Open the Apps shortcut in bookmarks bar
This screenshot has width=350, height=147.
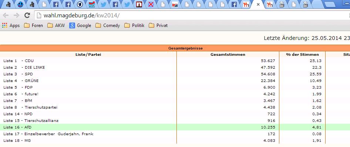click(11, 25)
